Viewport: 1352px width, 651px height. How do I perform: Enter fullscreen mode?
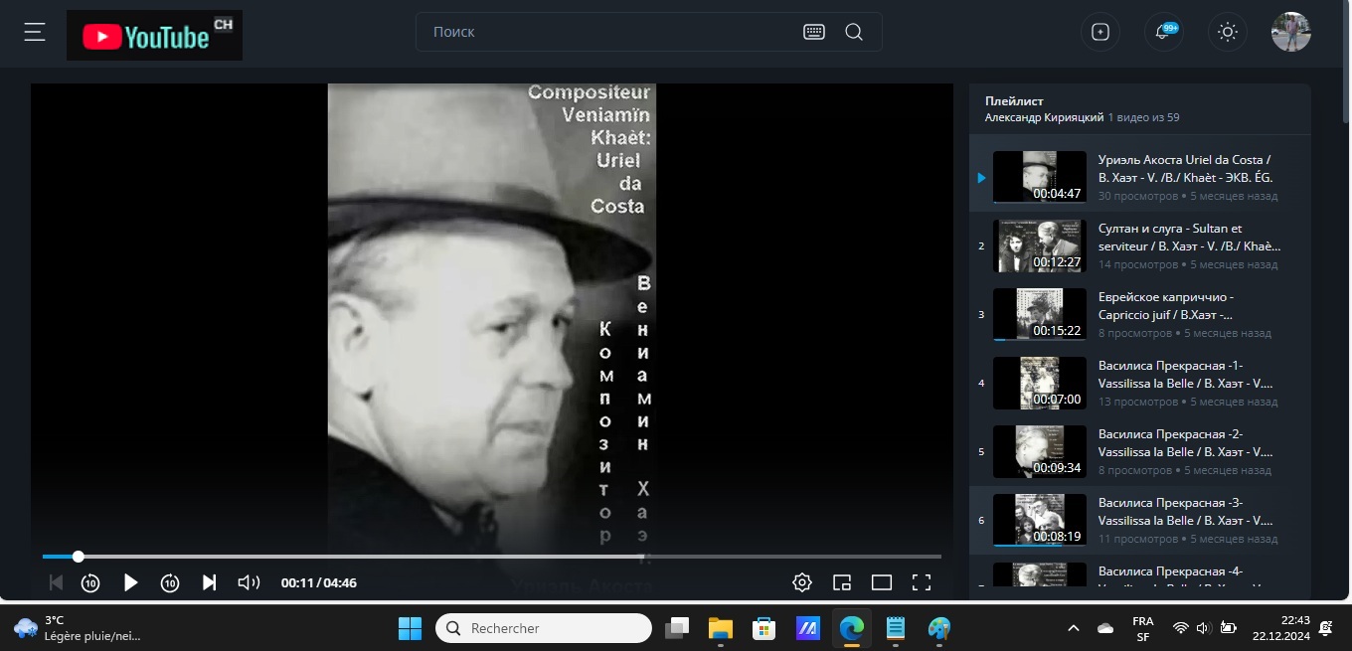(x=922, y=582)
